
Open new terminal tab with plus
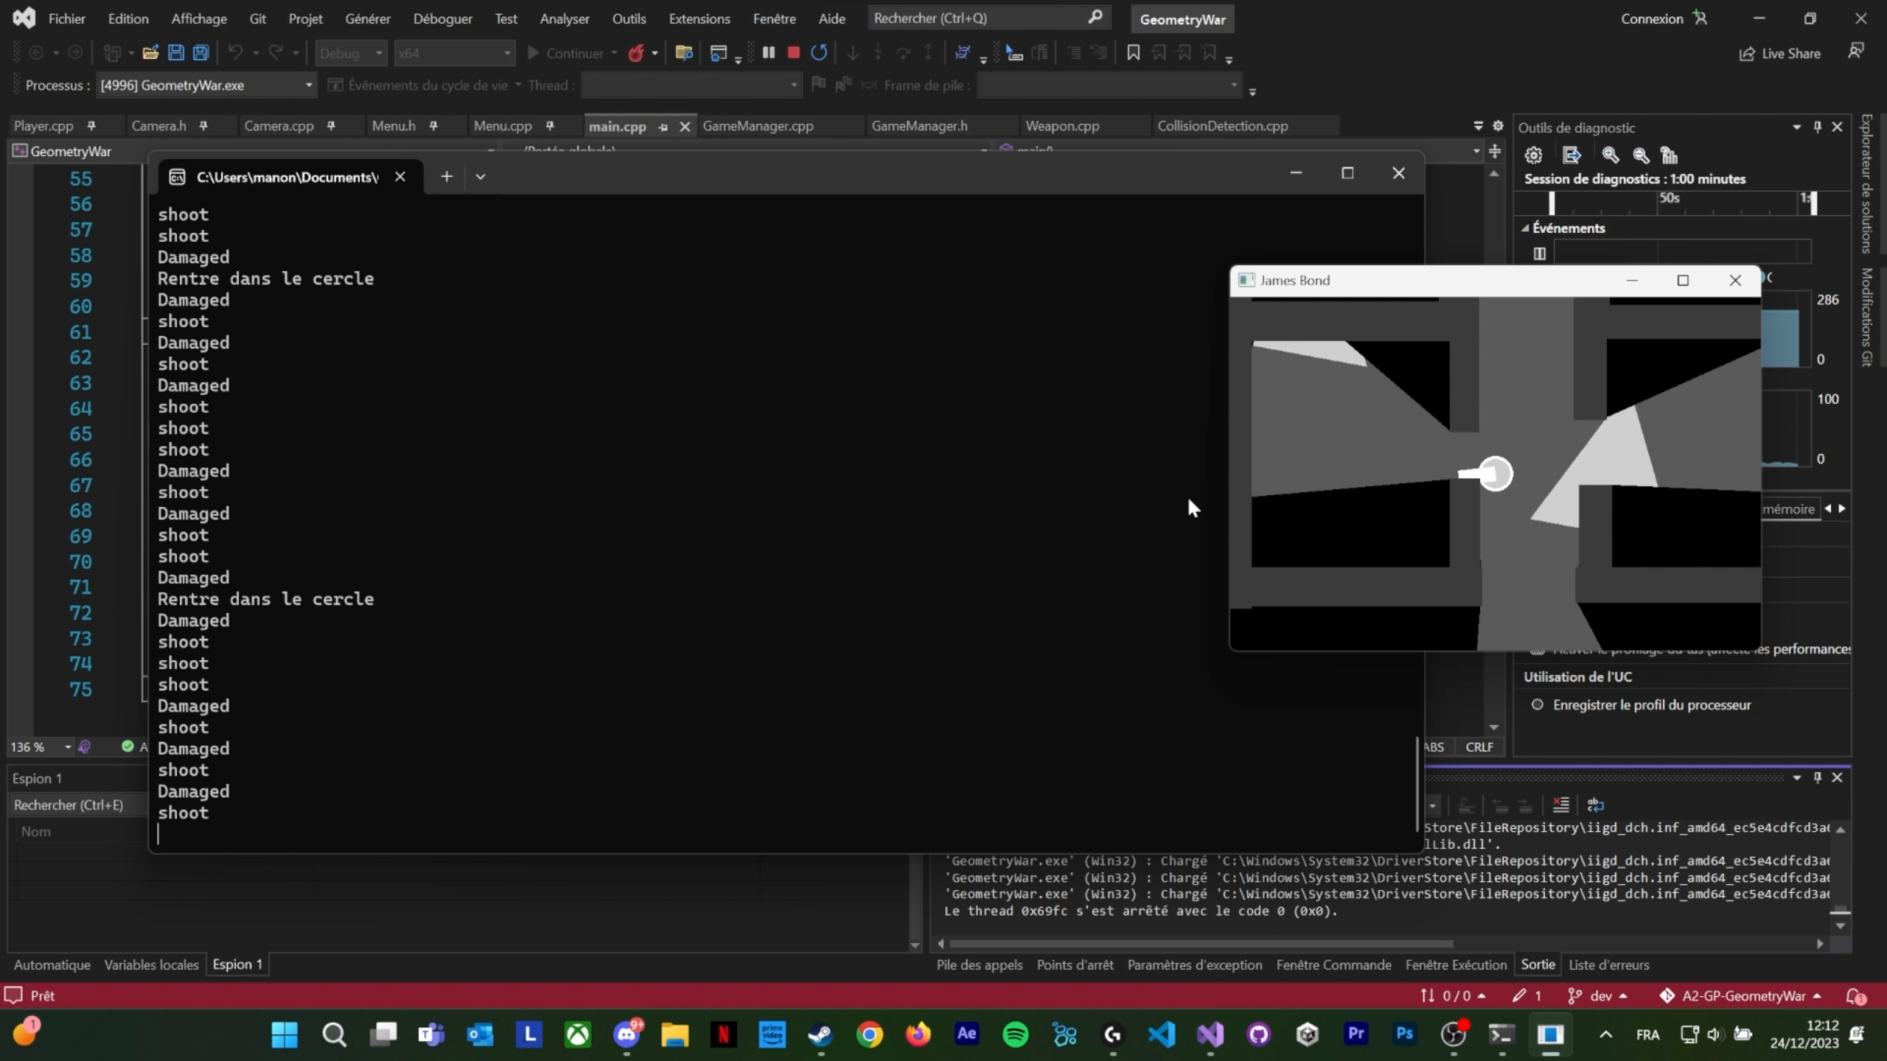(447, 176)
